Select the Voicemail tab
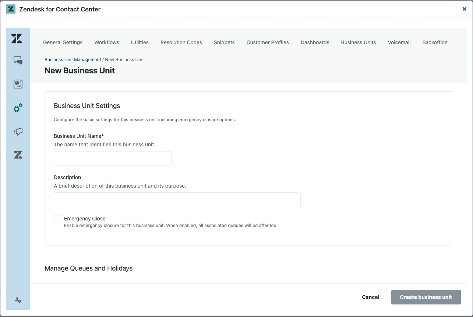 pos(399,42)
